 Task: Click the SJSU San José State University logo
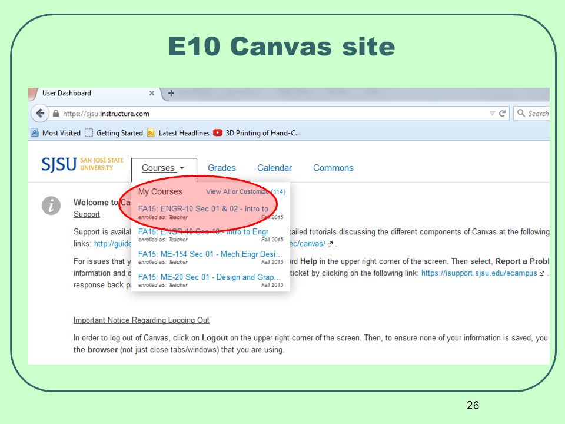[82, 164]
